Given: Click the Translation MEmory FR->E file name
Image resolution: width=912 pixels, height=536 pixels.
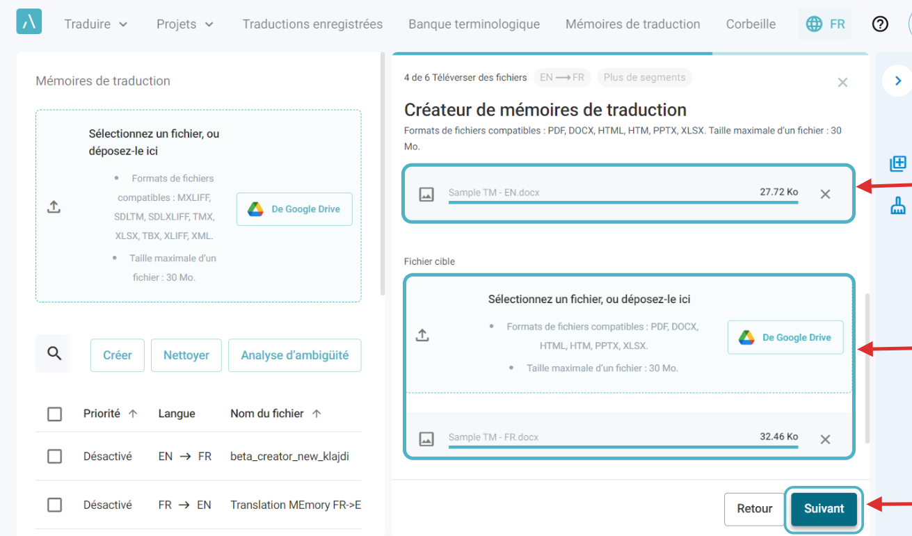Looking at the screenshot, I should tap(296, 505).
